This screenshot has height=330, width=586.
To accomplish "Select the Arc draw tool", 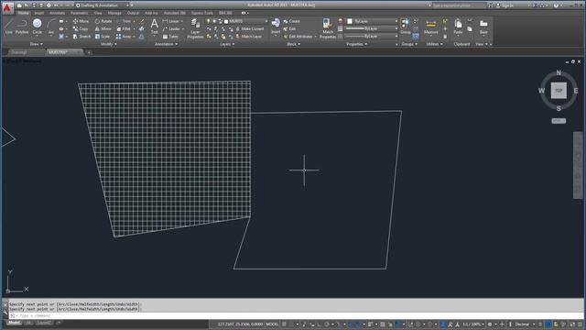I will pyautogui.click(x=51, y=27).
